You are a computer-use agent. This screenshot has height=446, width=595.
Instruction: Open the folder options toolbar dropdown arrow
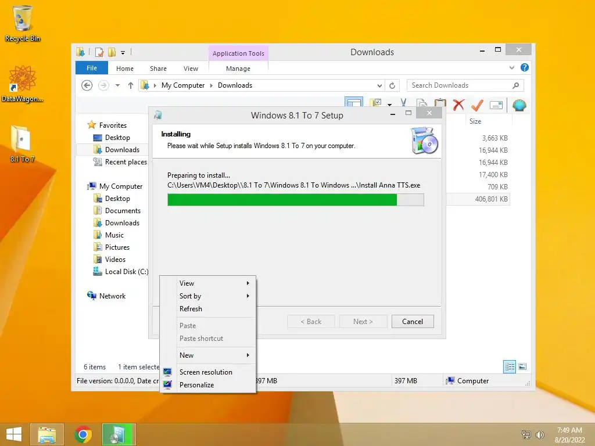(x=389, y=104)
